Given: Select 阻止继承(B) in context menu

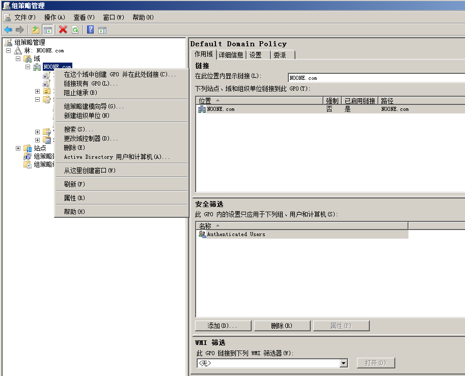Looking at the screenshot, I should pyautogui.click(x=122, y=93).
